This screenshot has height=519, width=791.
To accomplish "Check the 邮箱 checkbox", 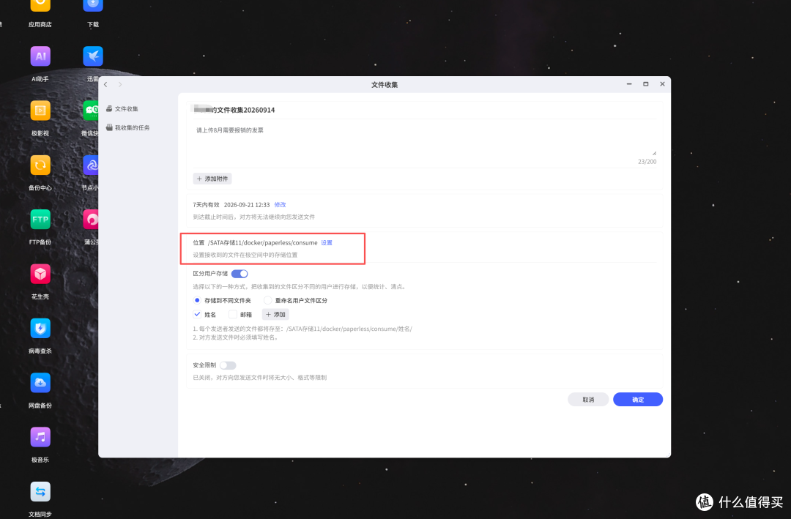I will 233,314.
